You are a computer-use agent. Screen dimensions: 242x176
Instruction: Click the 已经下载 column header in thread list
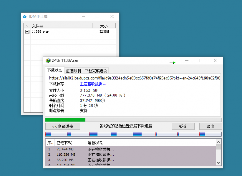70,143
